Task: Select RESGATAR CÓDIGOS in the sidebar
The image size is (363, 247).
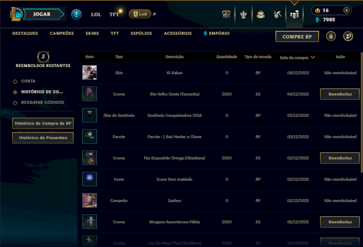Action: [42, 102]
